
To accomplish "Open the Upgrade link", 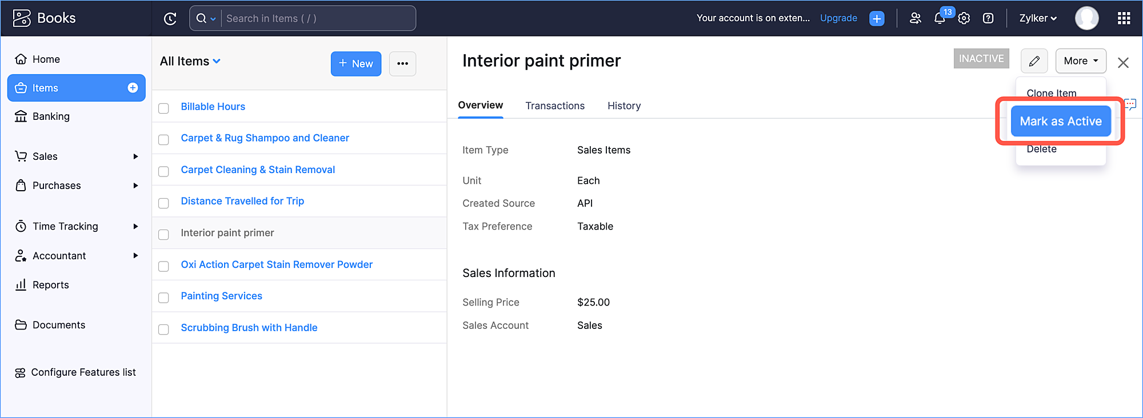I will 838,18.
